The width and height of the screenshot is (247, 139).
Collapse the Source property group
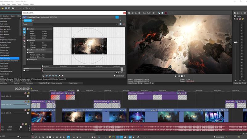tap(27, 53)
